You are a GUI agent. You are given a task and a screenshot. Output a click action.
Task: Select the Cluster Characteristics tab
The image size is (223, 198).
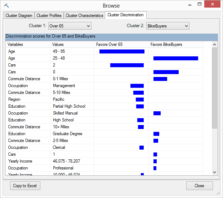pyautogui.click(x=84, y=16)
